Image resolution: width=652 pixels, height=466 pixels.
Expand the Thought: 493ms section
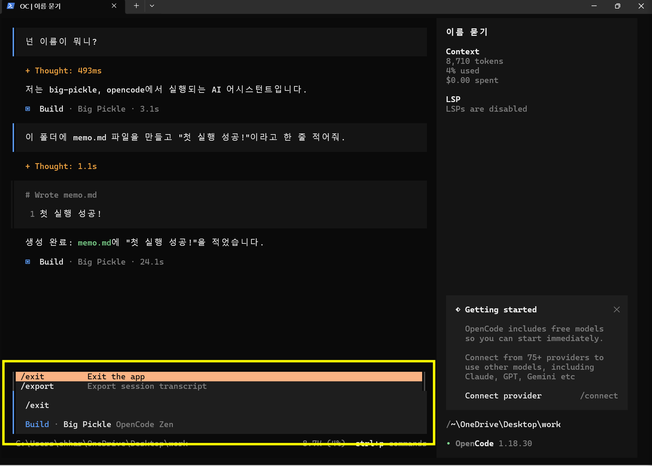click(x=64, y=71)
